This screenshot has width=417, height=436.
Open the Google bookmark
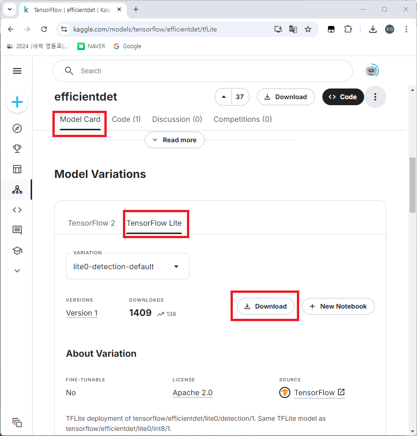pyautogui.click(x=128, y=46)
